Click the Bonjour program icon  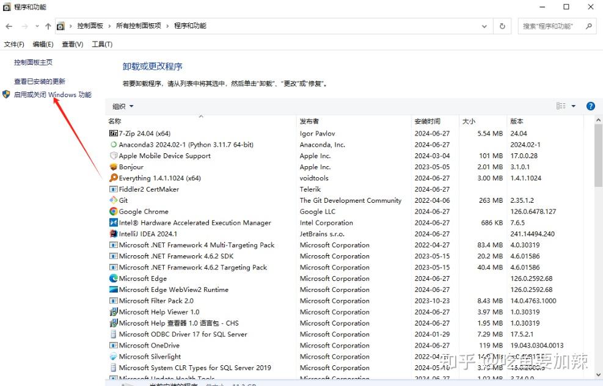click(x=115, y=167)
